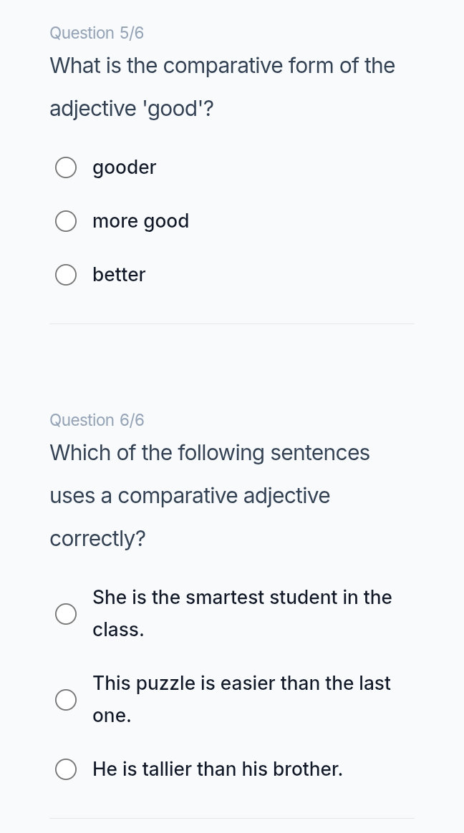464x833 pixels.
Task: Click the Question 5 prompt about adjective 'good'
Action: tap(222, 87)
